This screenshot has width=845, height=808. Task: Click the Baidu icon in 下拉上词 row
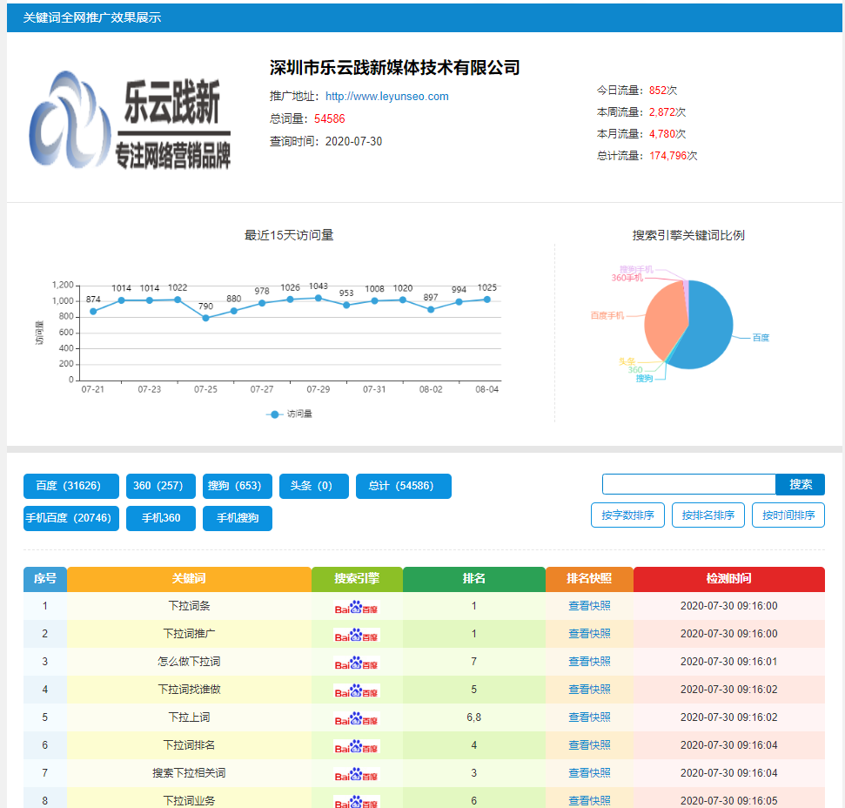click(x=357, y=717)
